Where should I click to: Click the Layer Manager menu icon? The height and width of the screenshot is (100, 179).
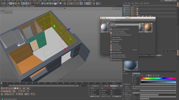point(111,50)
